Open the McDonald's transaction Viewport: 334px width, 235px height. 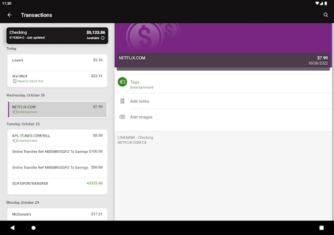pos(57,214)
